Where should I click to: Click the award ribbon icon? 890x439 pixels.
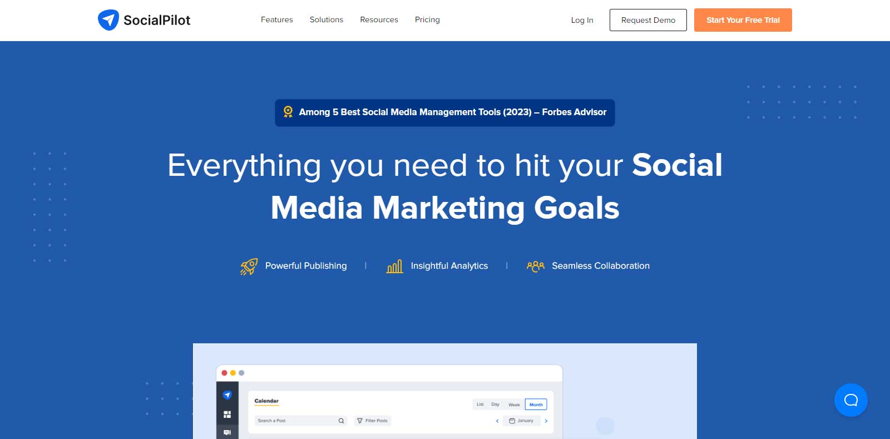point(288,112)
